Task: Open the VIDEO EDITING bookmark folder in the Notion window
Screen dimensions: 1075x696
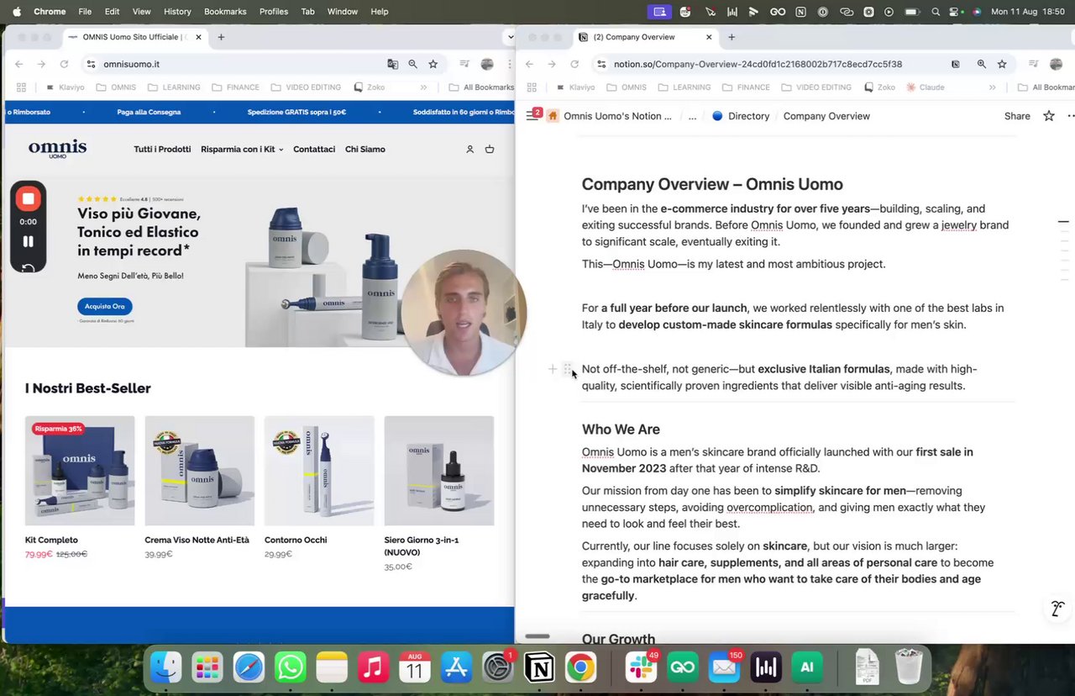Action: coord(815,87)
